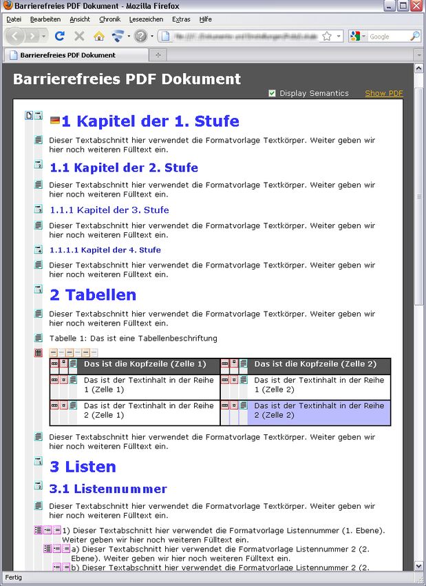Click the vertical scrollbar up arrow
The height and width of the screenshot is (586, 426).
(x=418, y=68)
